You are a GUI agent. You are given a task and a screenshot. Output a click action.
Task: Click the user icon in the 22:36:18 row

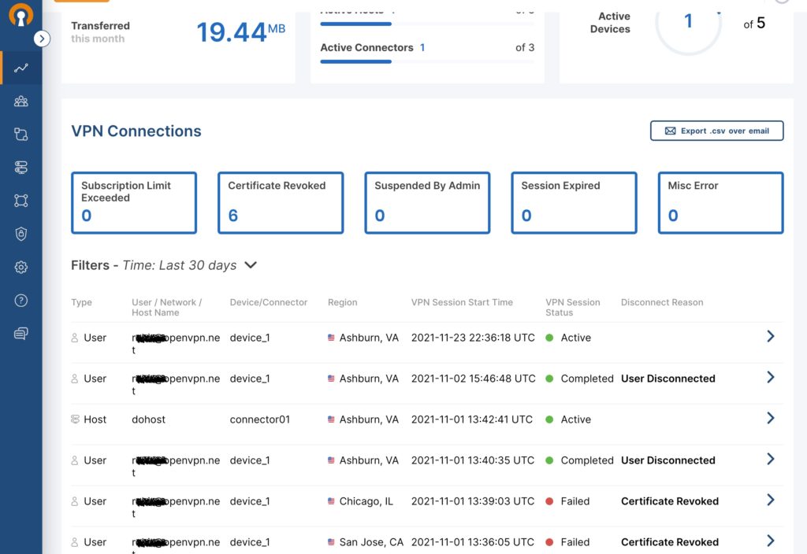coord(75,338)
